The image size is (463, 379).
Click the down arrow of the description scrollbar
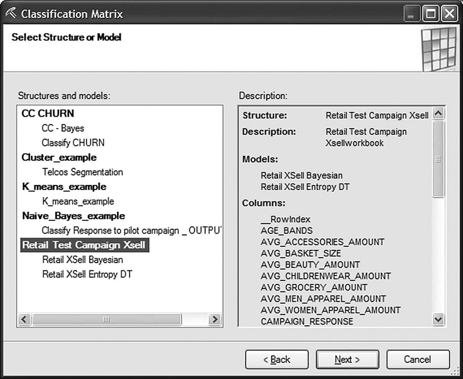coord(438,319)
